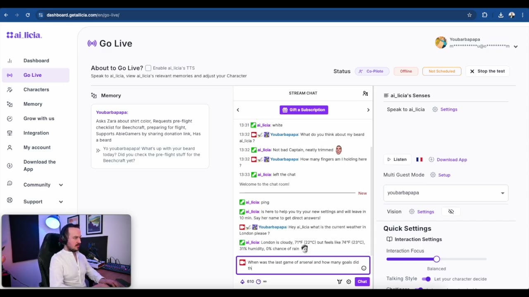
Task: Open browser extensions puzzle icon
Action: tap(485, 15)
